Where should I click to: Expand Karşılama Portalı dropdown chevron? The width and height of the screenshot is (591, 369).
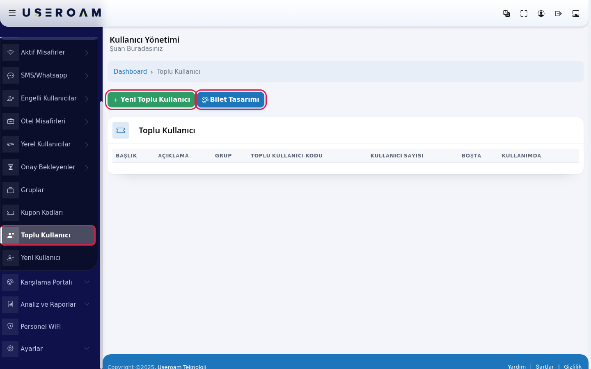87,282
